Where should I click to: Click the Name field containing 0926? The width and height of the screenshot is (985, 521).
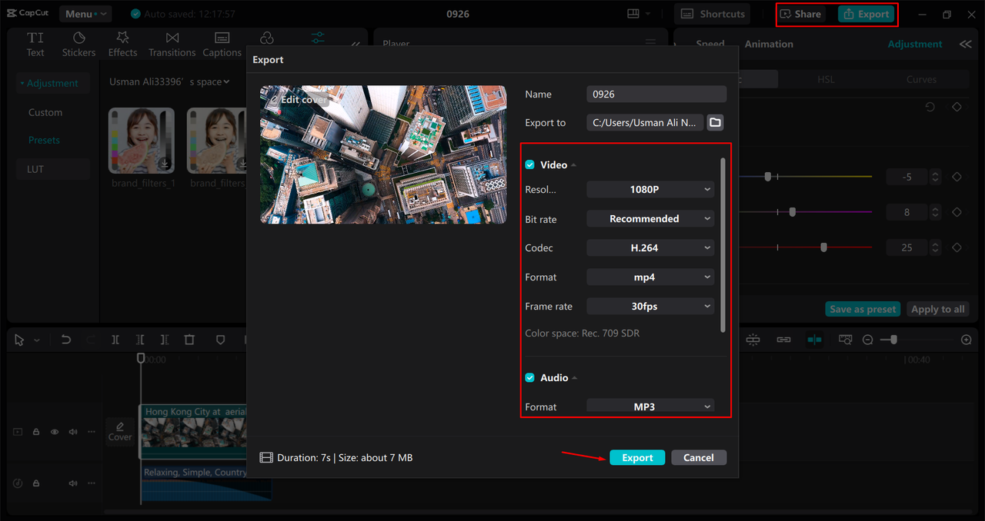click(656, 94)
